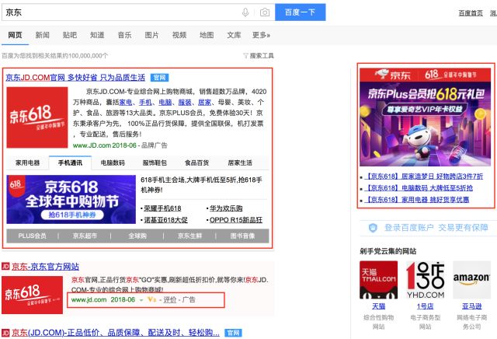The image size is (497, 339).
Task: Click the shield icon beside 登录百度账户
Action: 373,228
